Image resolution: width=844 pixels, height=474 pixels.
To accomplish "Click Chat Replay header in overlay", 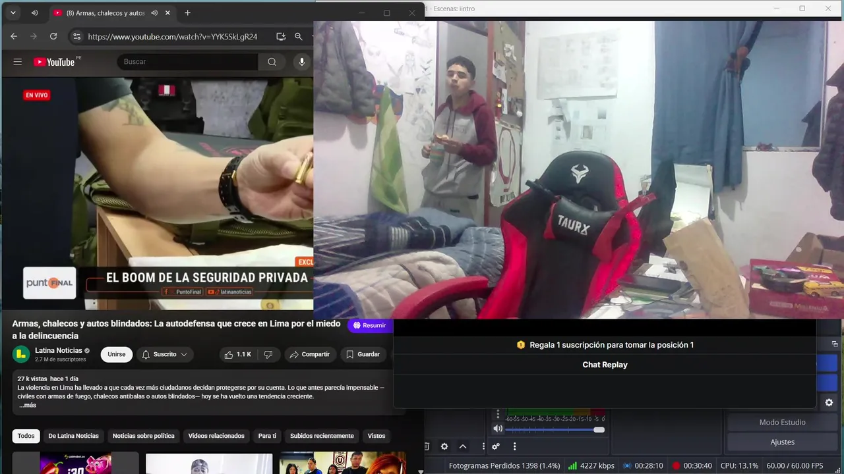I will click(x=605, y=365).
